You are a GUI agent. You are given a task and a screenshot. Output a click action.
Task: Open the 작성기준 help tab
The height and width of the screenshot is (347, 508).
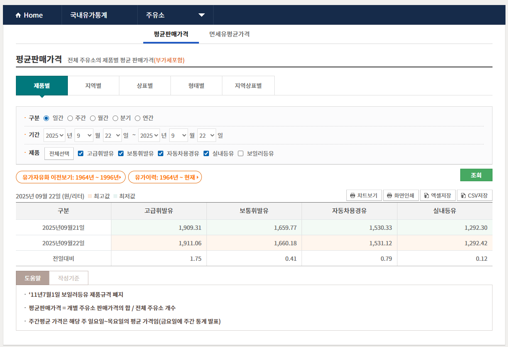69,278
